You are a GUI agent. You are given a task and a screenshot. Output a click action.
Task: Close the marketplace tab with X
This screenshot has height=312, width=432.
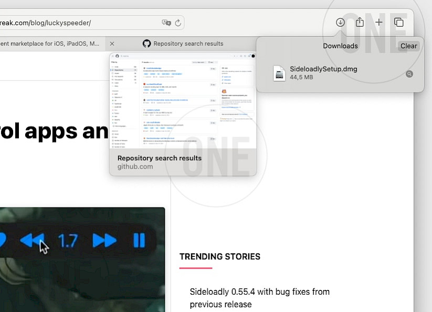(112, 44)
